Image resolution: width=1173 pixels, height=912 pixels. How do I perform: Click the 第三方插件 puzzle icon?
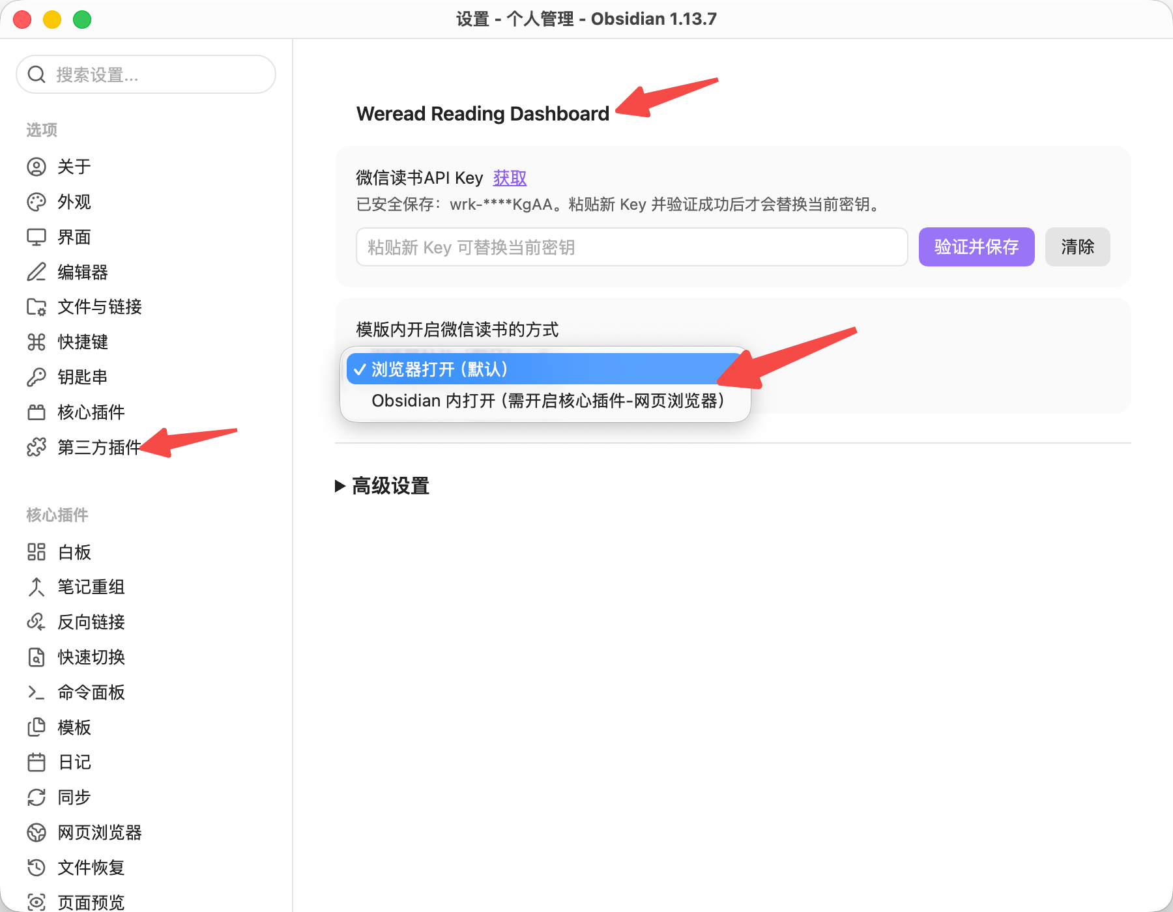point(36,448)
